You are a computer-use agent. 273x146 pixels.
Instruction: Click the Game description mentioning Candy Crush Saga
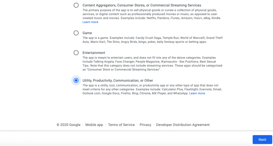(x=152, y=40)
